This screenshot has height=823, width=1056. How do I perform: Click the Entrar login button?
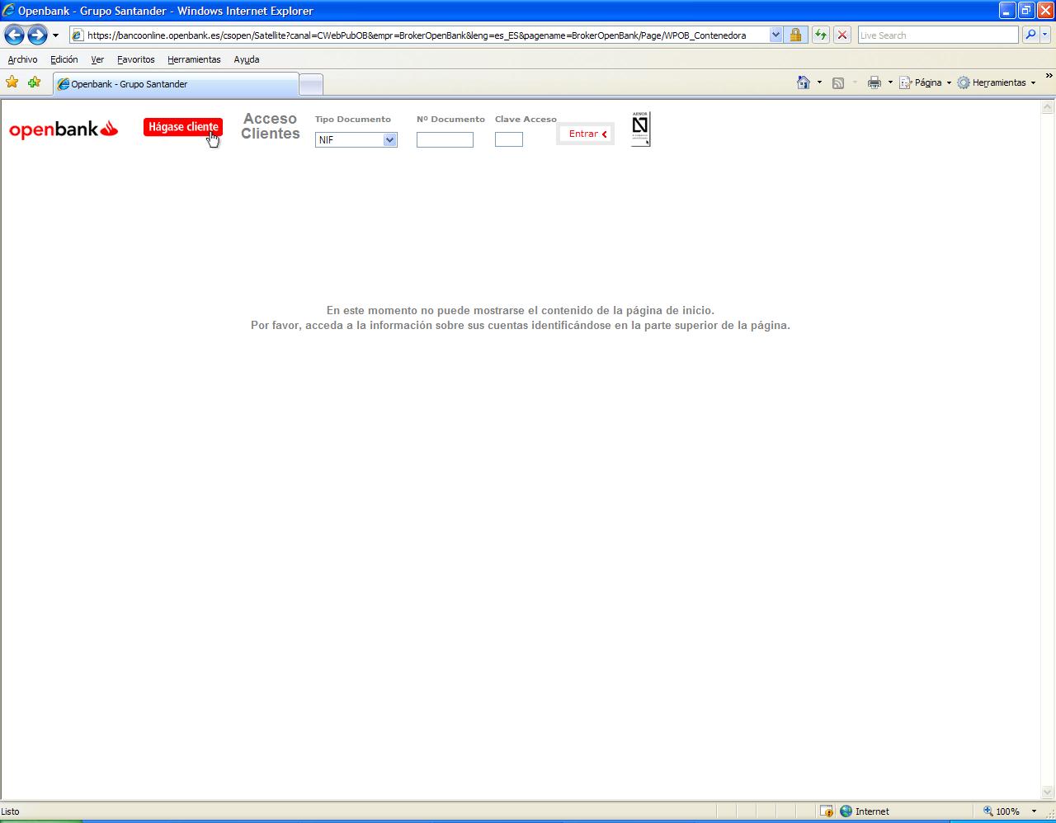(587, 134)
